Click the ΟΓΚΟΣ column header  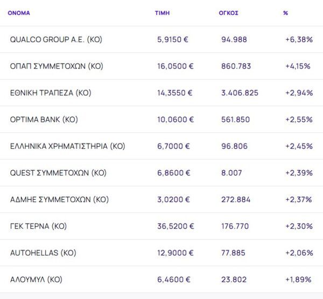point(229,12)
